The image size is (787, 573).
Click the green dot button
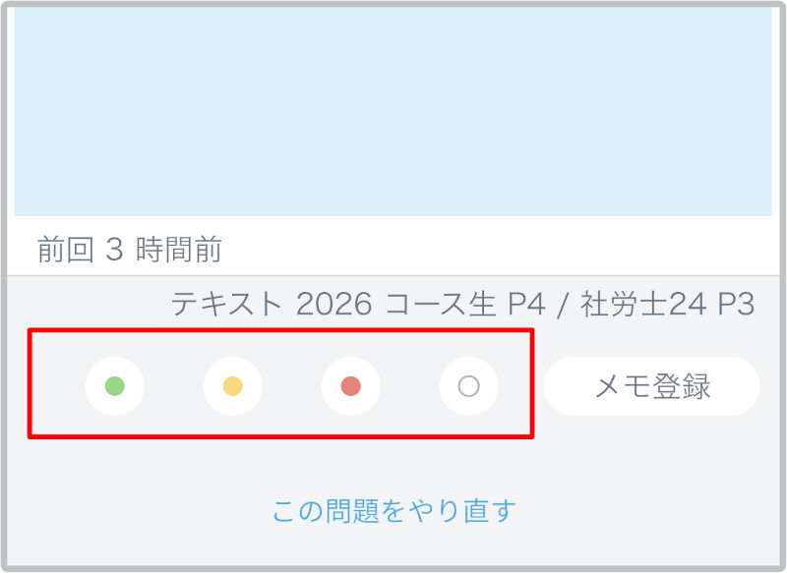click(x=114, y=386)
